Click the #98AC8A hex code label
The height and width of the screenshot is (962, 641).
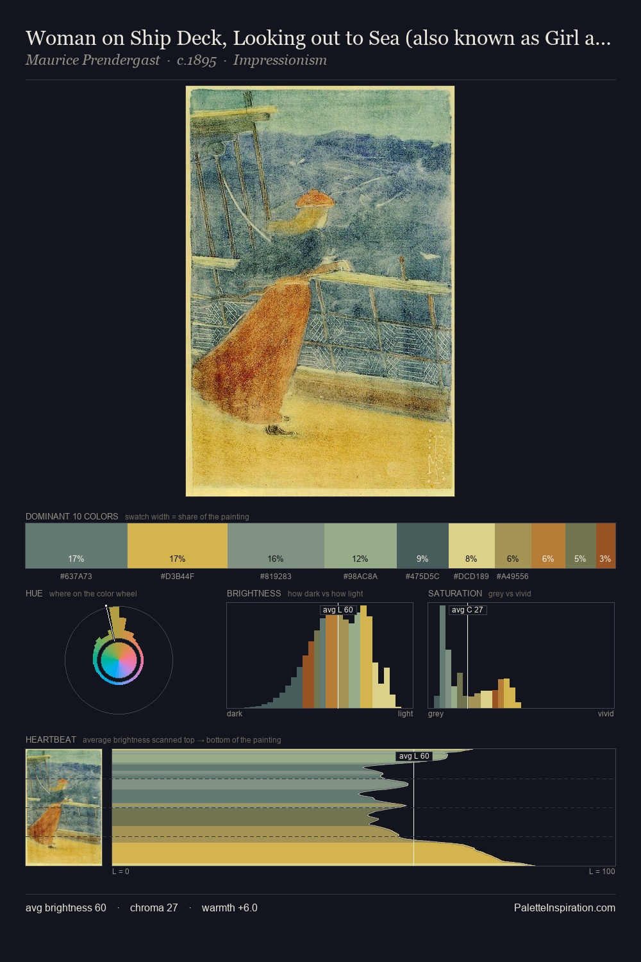click(x=360, y=577)
